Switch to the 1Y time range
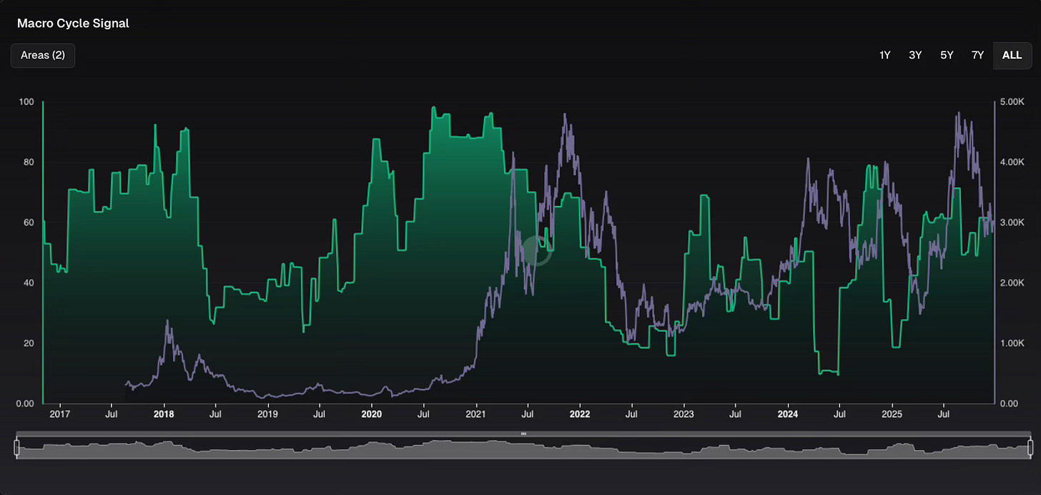1041x495 pixels. coord(884,54)
